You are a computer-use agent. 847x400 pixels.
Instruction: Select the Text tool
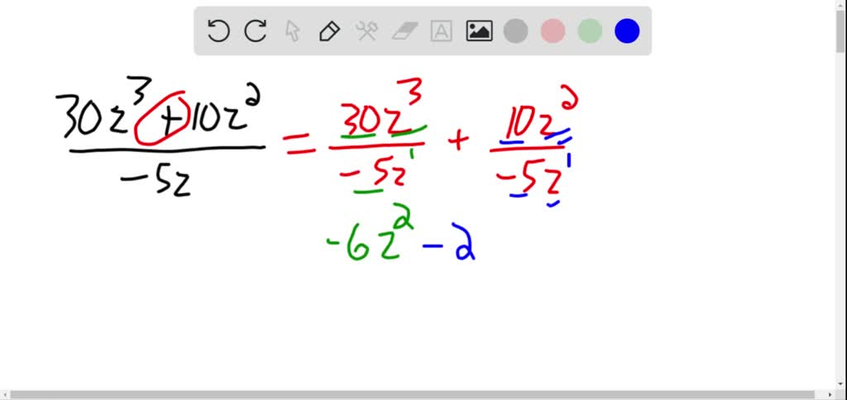click(442, 31)
